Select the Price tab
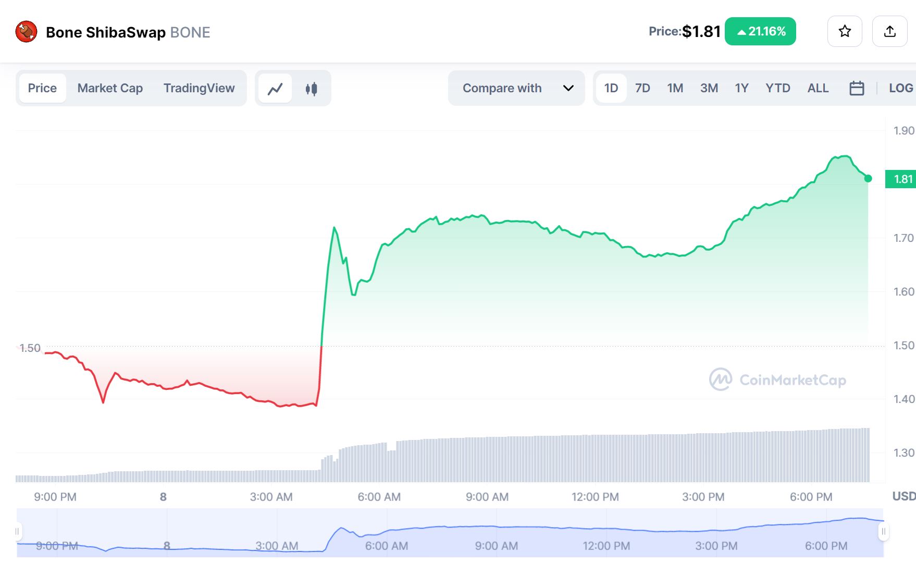Image resolution: width=916 pixels, height=563 pixels. click(x=42, y=88)
